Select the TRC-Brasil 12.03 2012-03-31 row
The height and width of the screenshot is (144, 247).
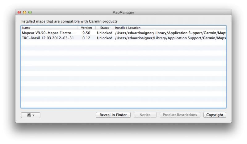tap(124, 38)
